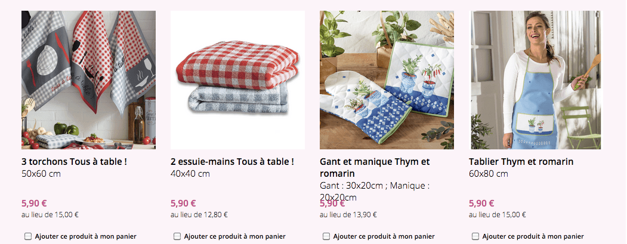
Task: Open the 3 torchons product image
Action: (x=88, y=80)
